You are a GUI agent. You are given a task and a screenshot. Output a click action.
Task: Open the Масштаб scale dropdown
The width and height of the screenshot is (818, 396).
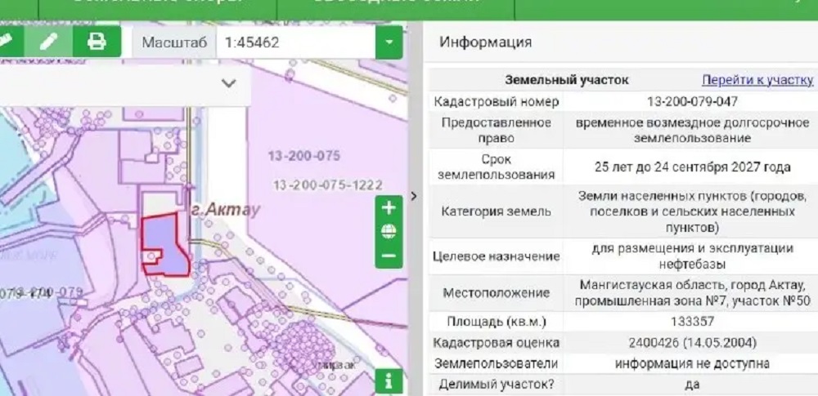click(389, 42)
